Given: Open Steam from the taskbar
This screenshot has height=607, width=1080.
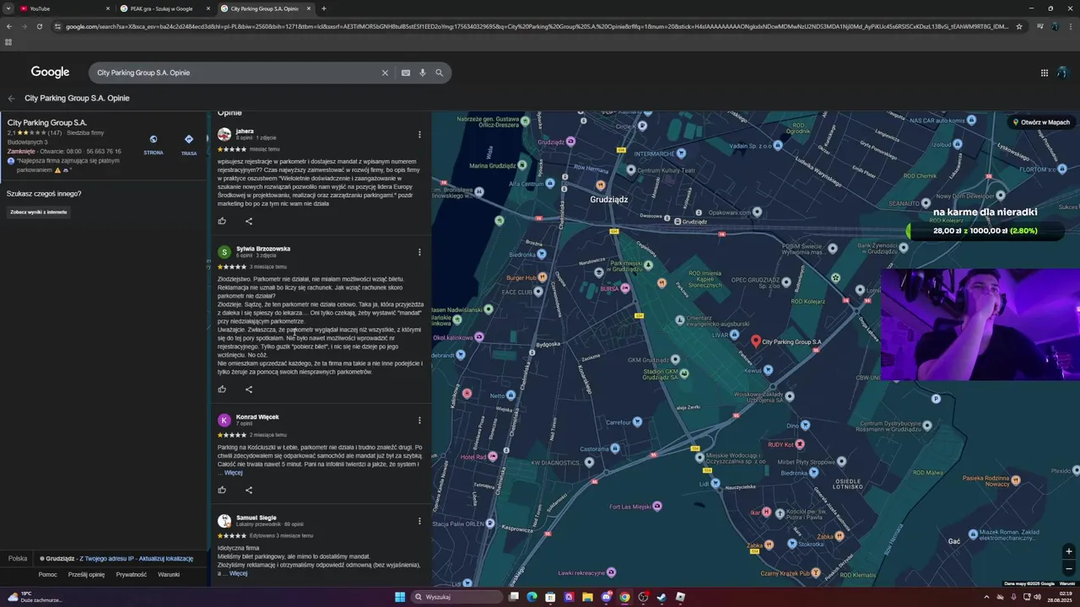Looking at the screenshot, I should pos(661,597).
